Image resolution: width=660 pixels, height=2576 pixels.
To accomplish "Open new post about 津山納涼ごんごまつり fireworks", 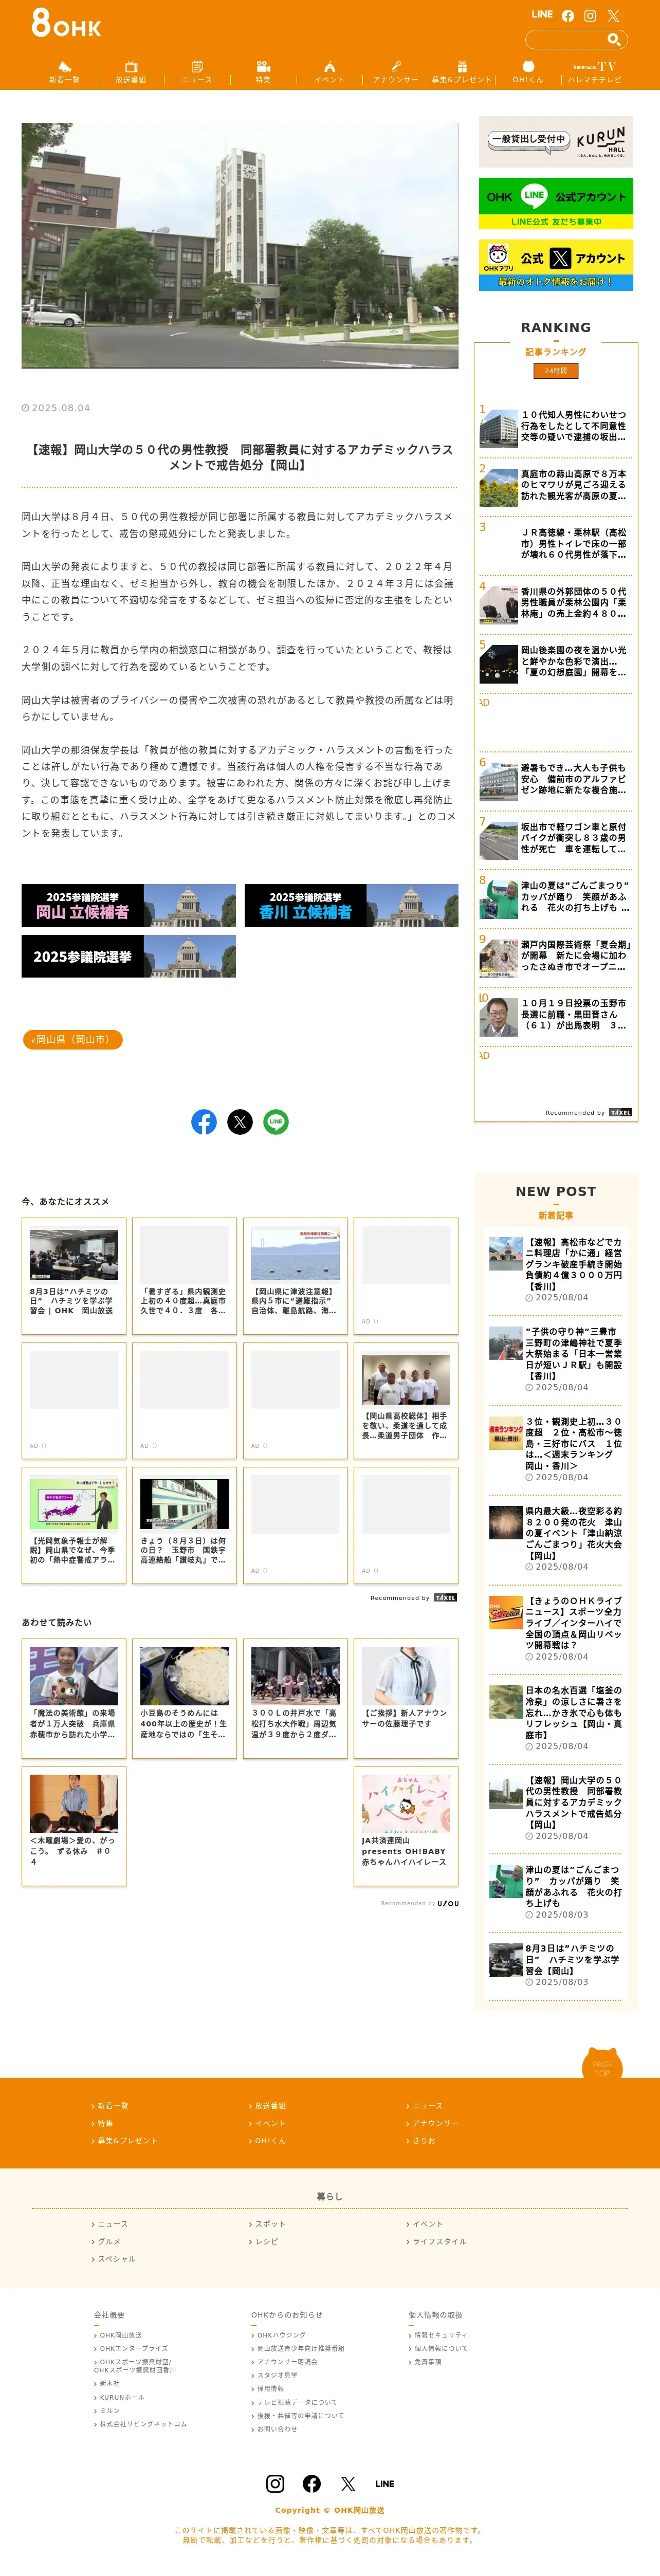I will coord(556,1539).
